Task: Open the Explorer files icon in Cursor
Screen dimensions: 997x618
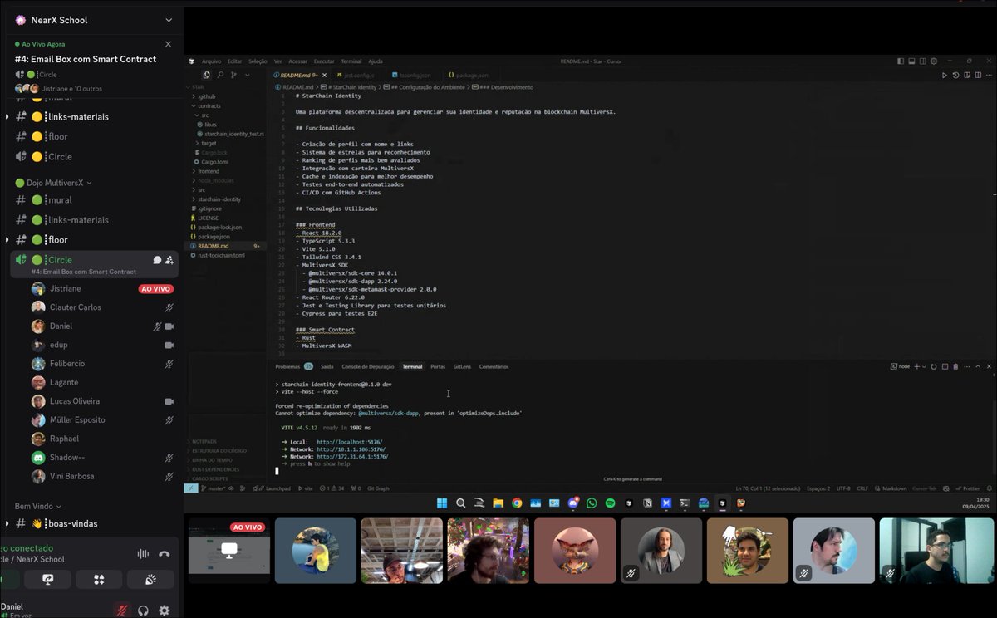Action: (x=207, y=75)
